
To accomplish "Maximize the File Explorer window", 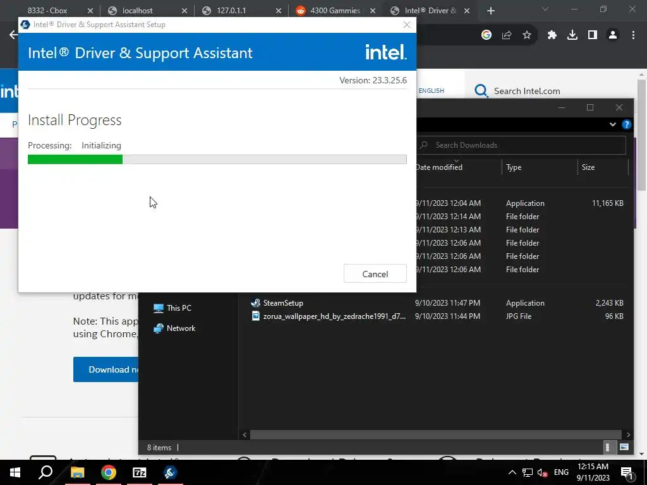I will click(590, 107).
